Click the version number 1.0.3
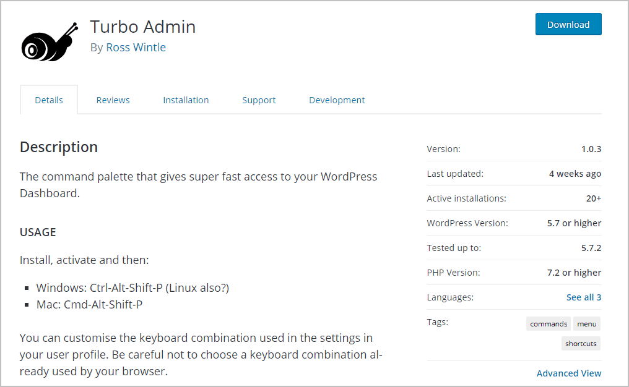 [x=592, y=148]
